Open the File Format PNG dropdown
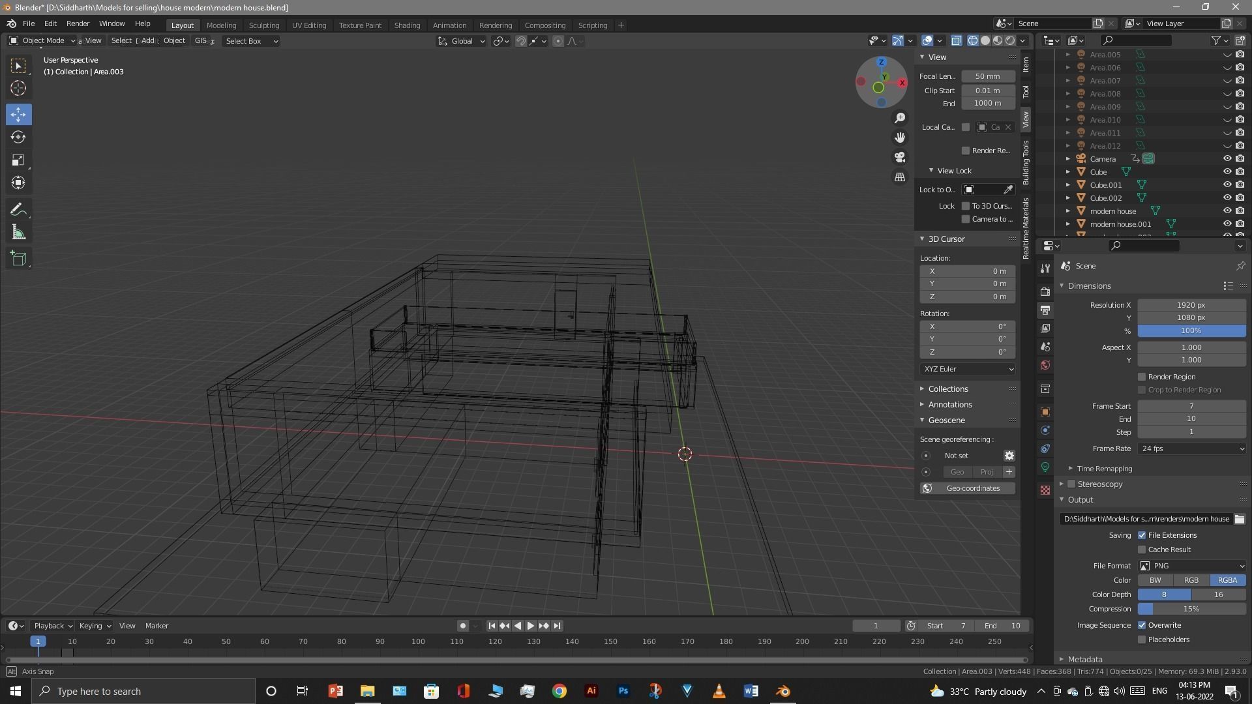Image resolution: width=1252 pixels, height=704 pixels. [1192, 566]
